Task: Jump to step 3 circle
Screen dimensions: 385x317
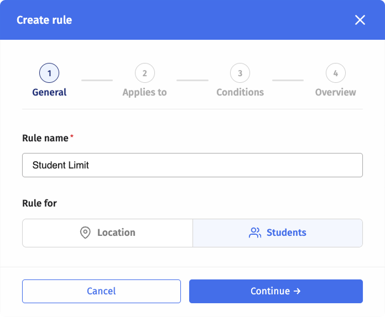Action: click(240, 73)
